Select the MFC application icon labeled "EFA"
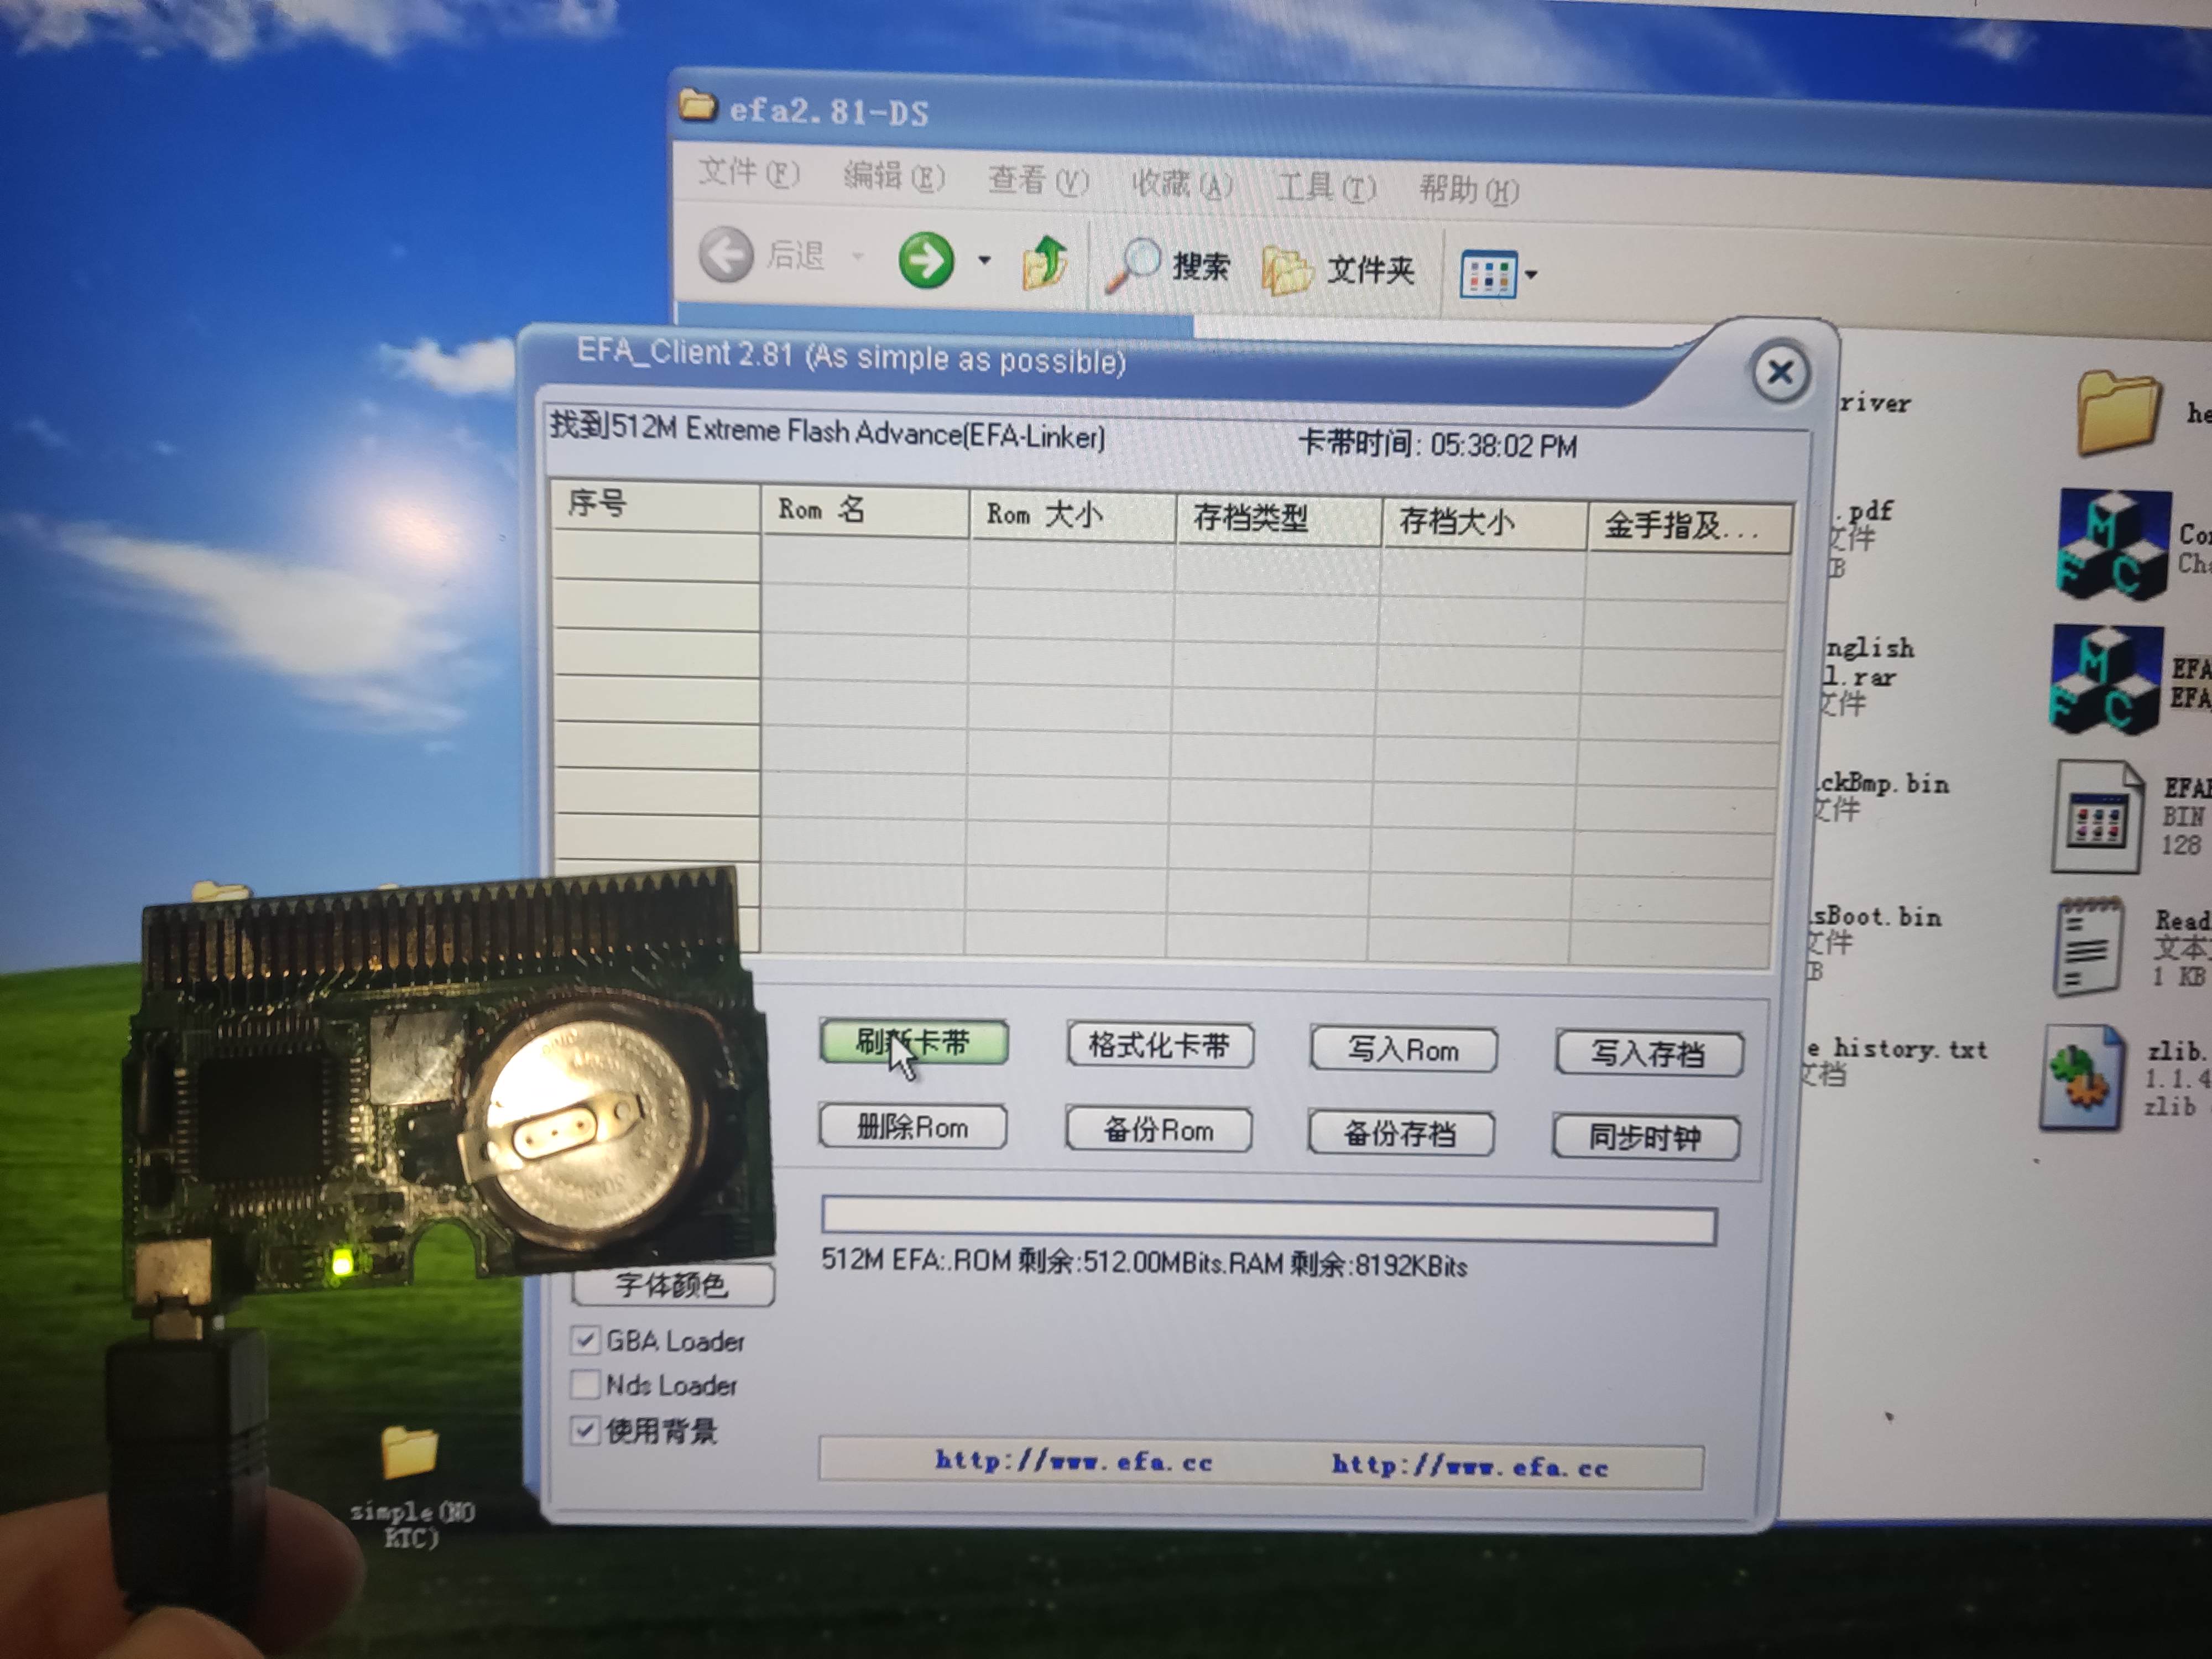The width and height of the screenshot is (2212, 1659). (2106, 680)
